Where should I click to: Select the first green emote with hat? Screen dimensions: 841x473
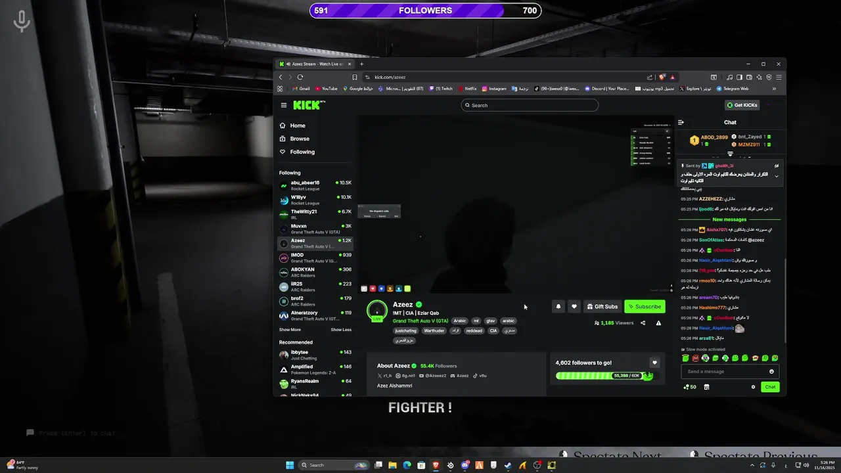685,358
